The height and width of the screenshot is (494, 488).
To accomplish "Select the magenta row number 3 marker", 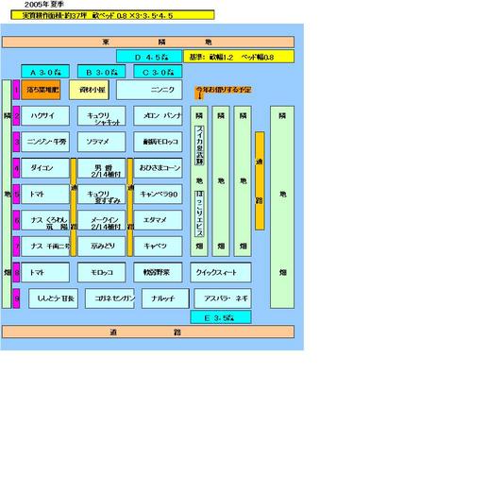I will coord(16,142).
